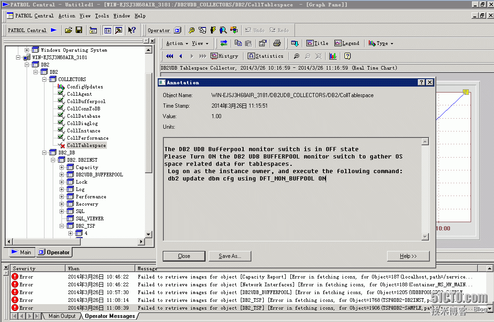This screenshot has height=322, width=494.
Task: Click the annotation note marker on graph
Action: click(x=466, y=92)
